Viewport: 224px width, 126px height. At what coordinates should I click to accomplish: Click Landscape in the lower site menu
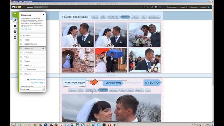point(114,90)
